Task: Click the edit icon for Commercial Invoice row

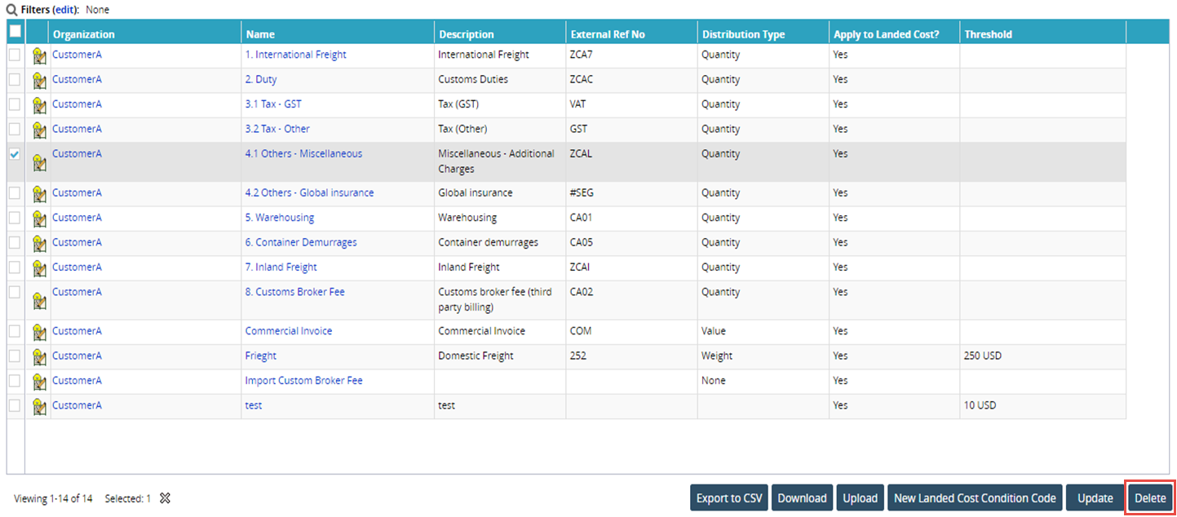Action: click(x=38, y=333)
